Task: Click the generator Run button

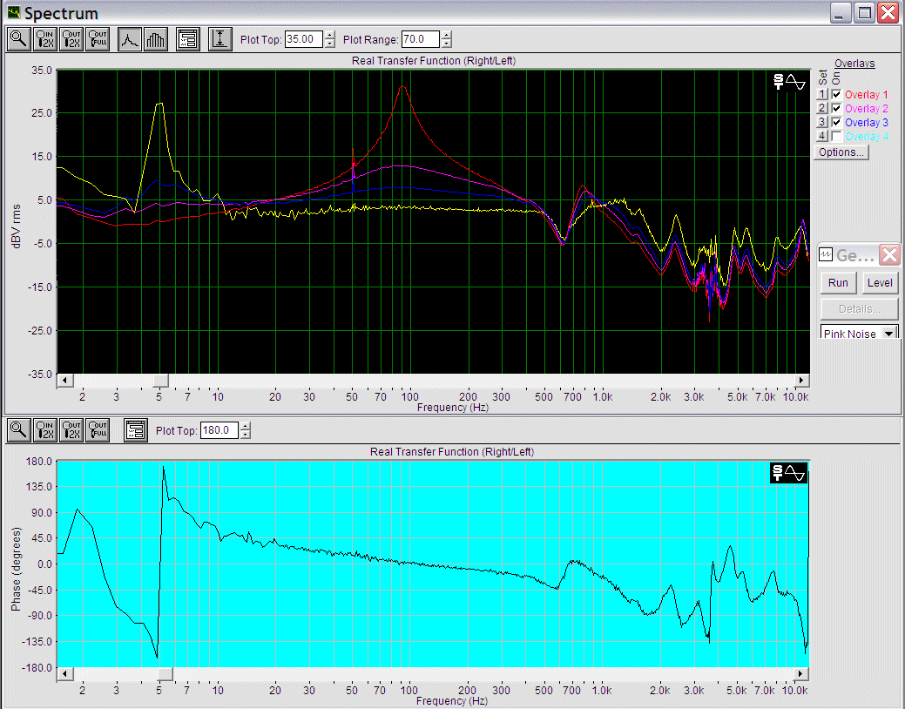Action: 838,283
